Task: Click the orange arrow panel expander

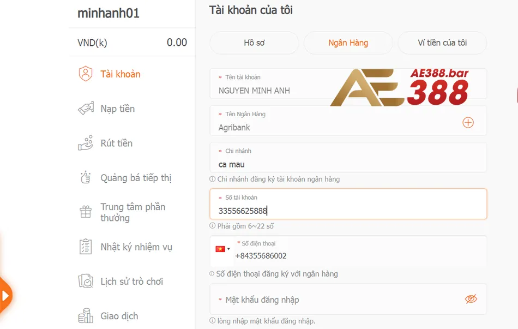Action: click(x=5, y=295)
